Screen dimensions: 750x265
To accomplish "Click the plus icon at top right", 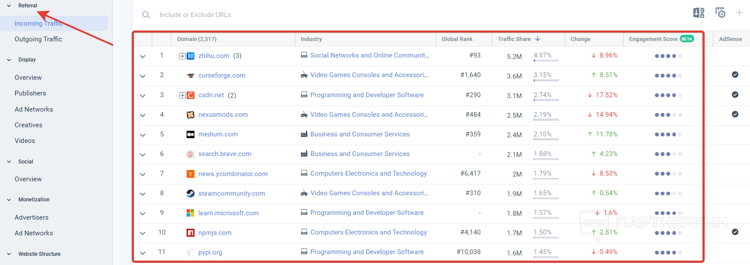I will click(x=740, y=13).
